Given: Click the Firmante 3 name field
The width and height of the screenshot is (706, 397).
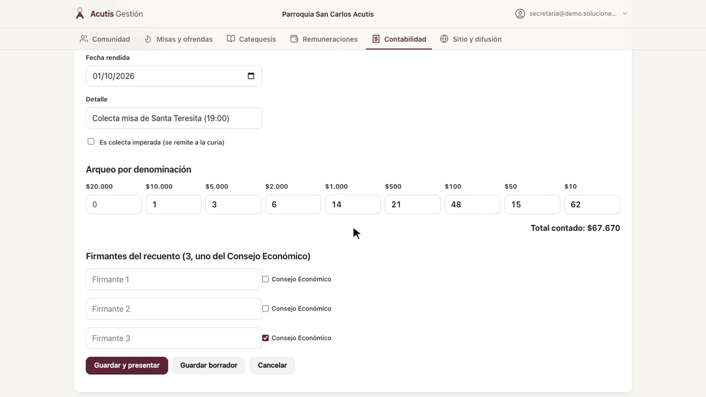Looking at the screenshot, I should [x=174, y=338].
